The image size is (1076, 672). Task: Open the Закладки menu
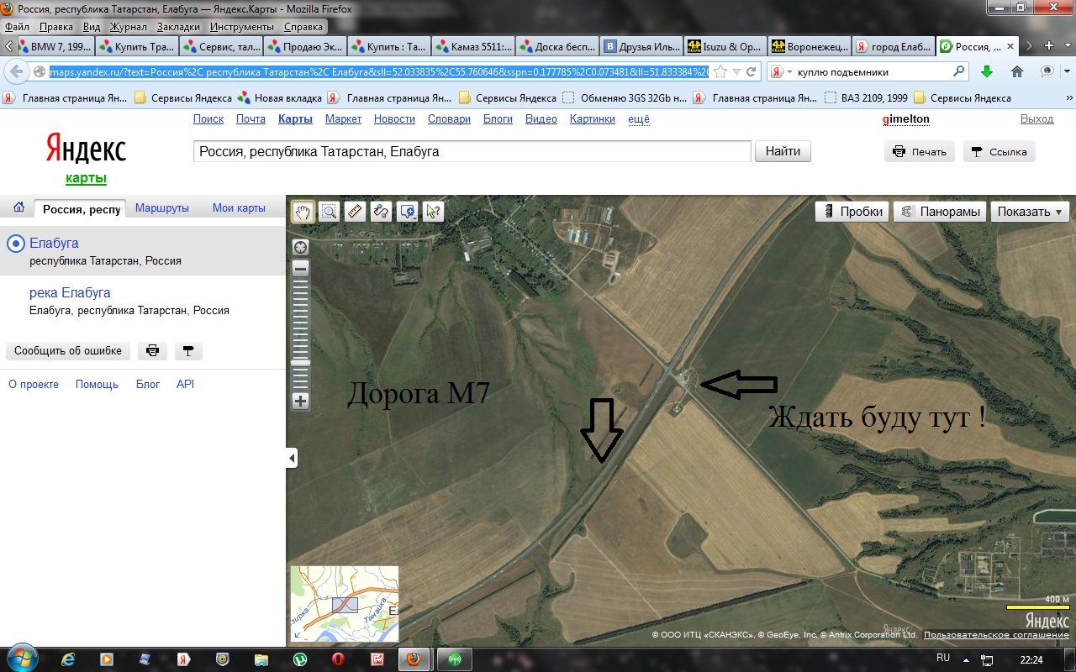(x=178, y=26)
